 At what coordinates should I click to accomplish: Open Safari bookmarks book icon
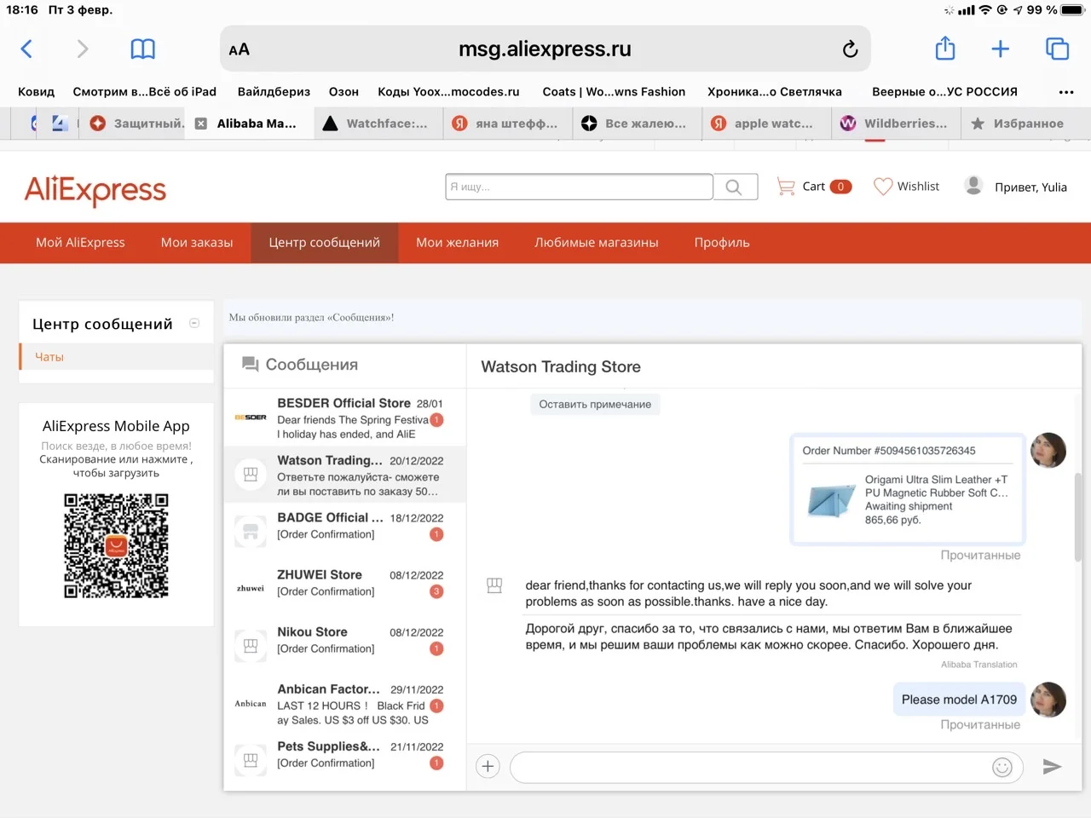(142, 49)
